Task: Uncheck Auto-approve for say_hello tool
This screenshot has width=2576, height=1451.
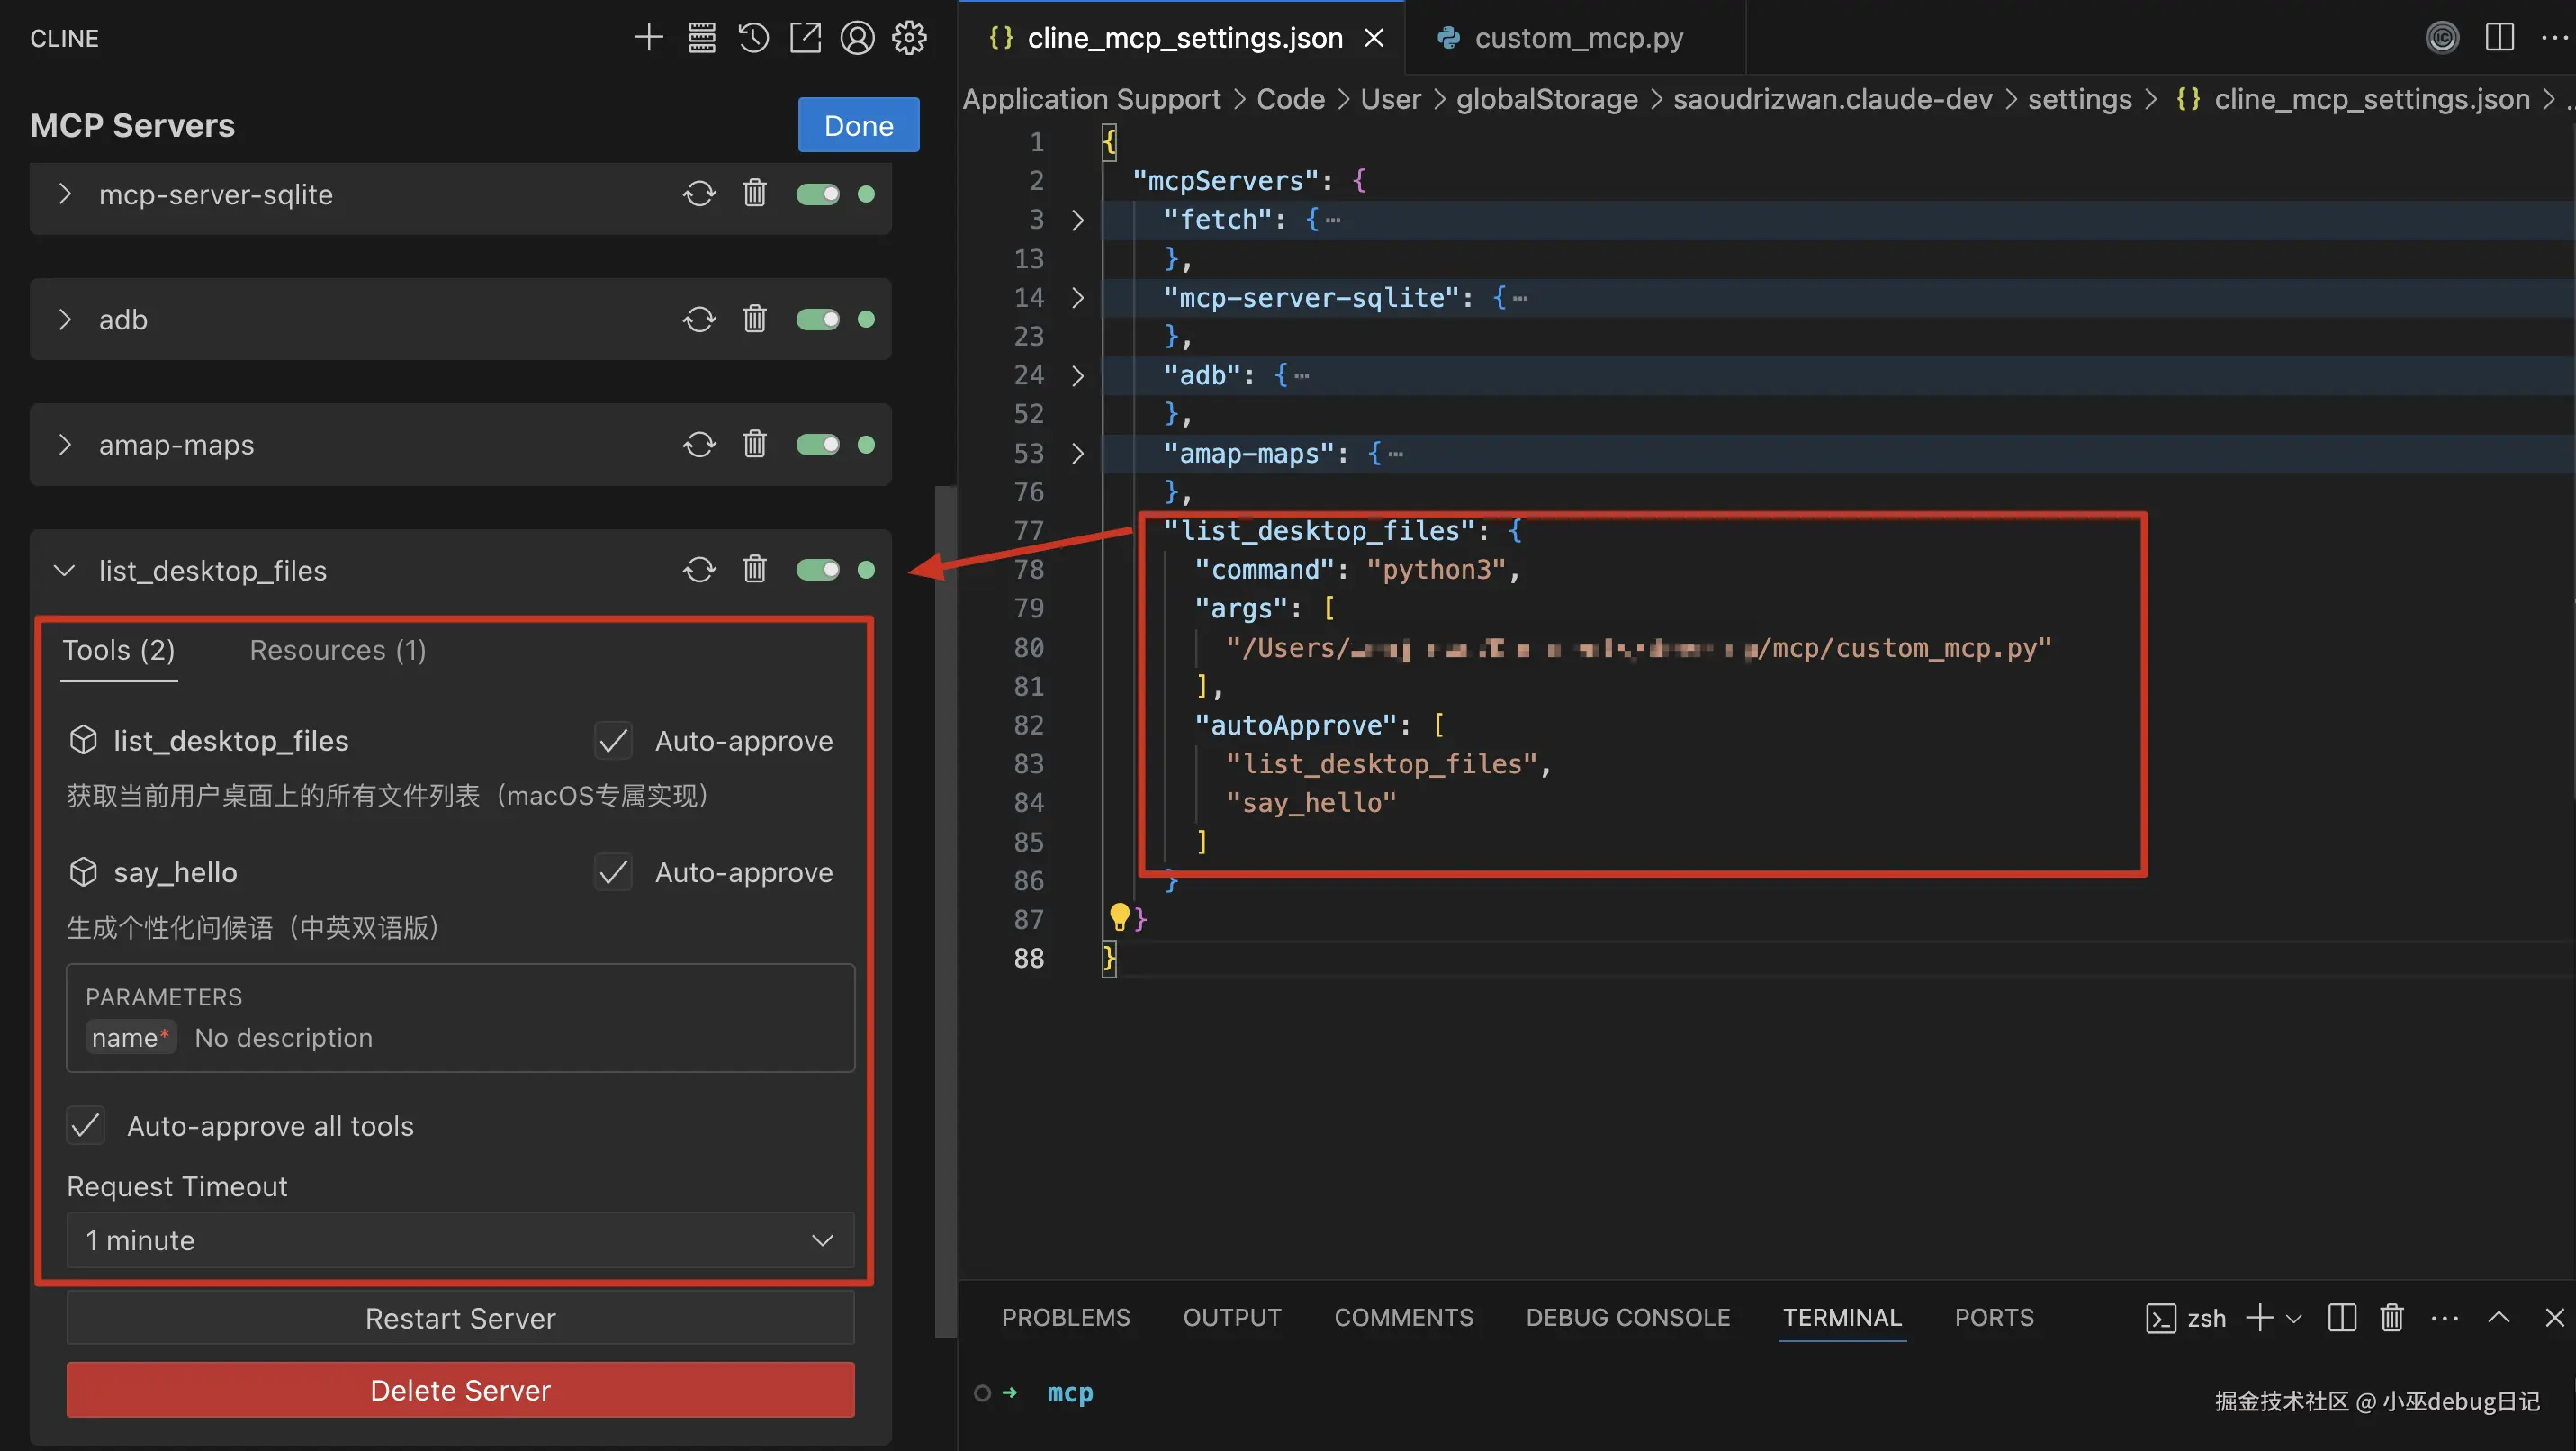Action: click(x=613, y=872)
